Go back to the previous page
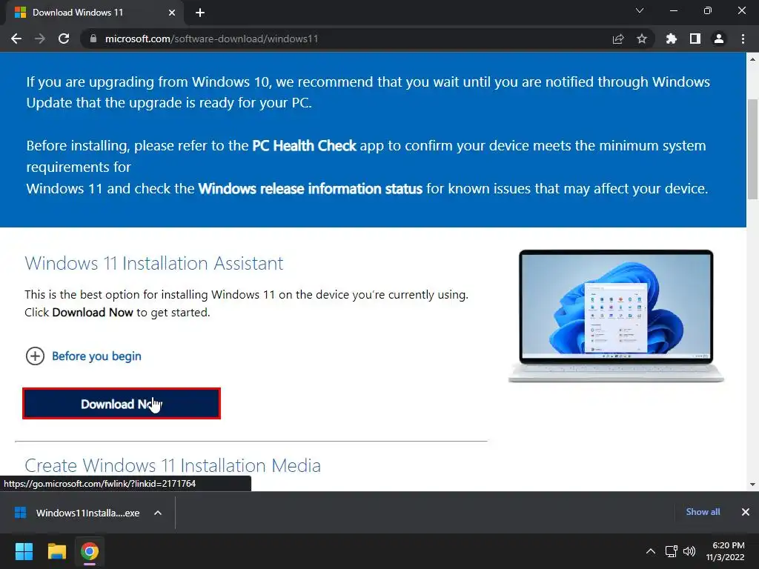 [16, 39]
